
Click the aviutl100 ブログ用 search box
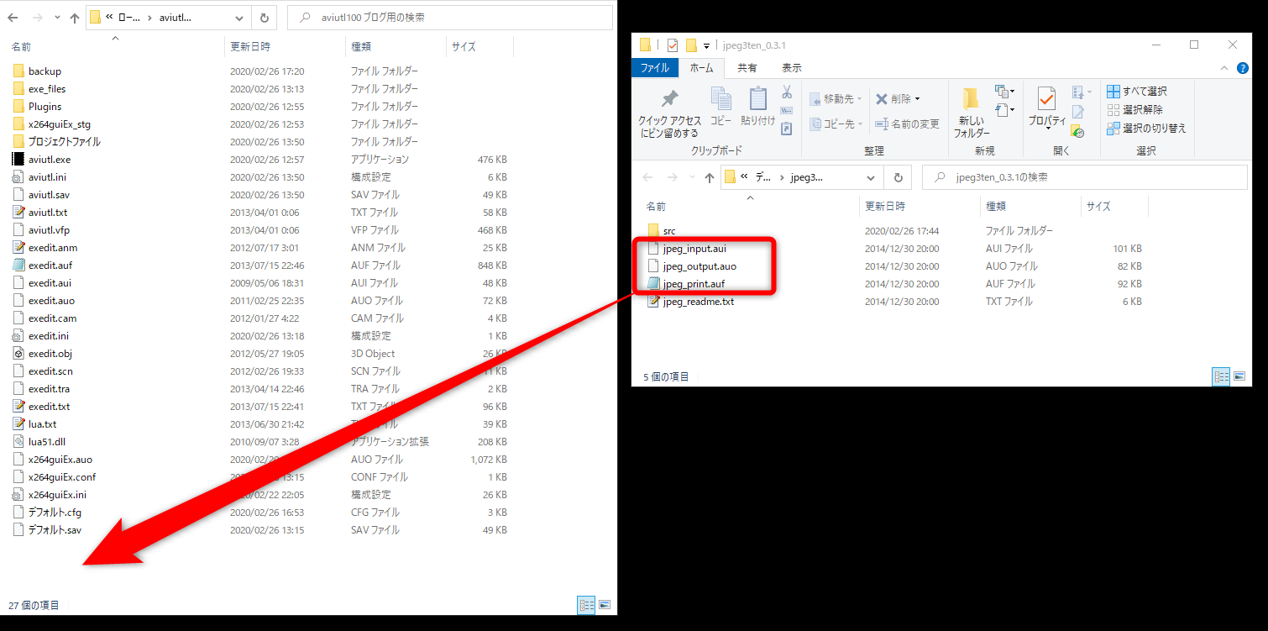tap(449, 17)
